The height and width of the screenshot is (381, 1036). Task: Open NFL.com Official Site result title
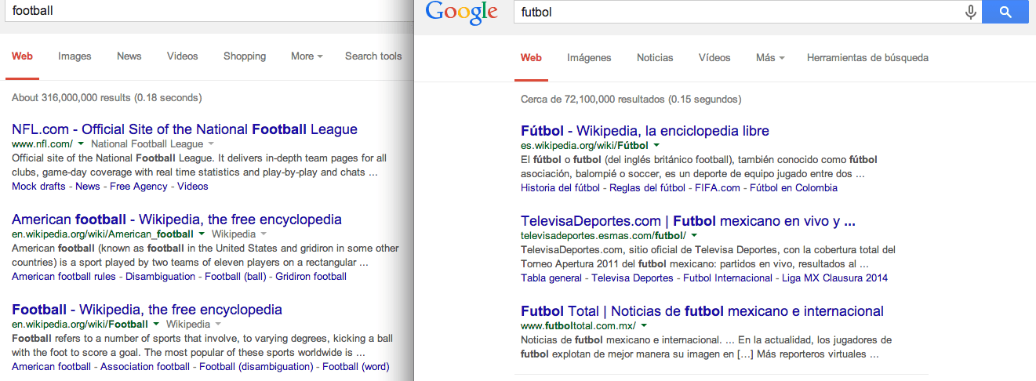coord(184,129)
